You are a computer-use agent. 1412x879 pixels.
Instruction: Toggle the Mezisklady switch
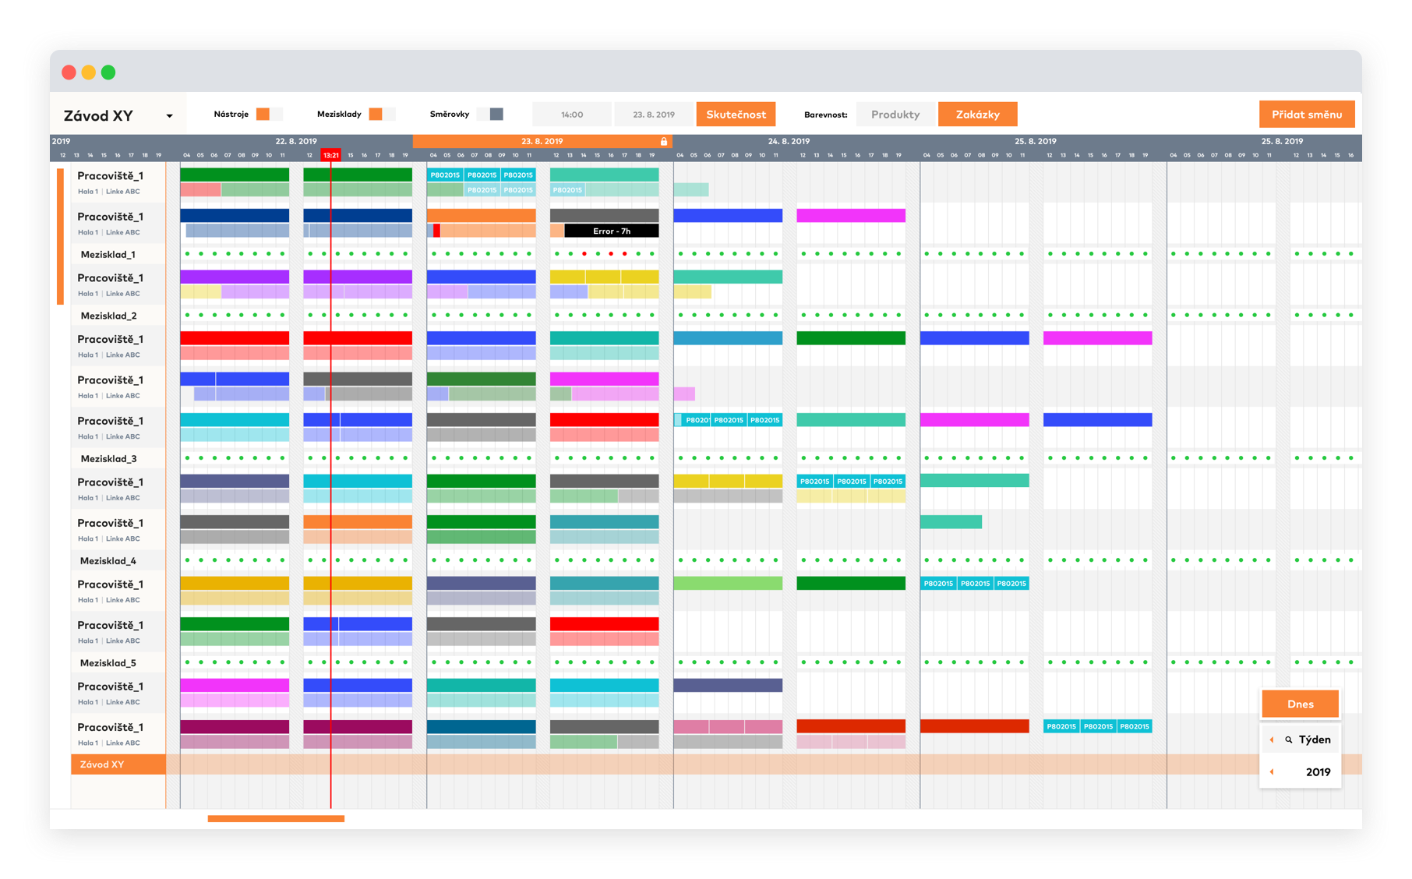(x=382, y=115)
